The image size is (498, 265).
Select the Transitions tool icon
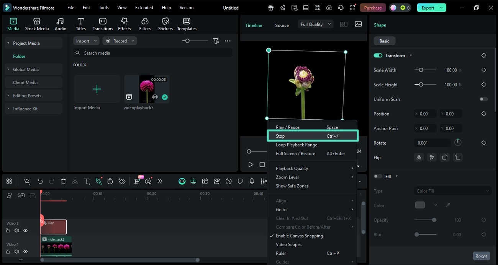pyautogui.click(x=103, y=24)
